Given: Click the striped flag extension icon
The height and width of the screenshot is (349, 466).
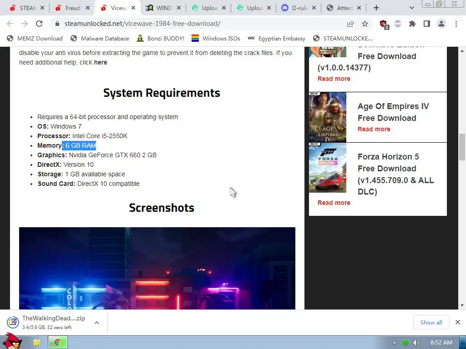Looking at the screenshot, I should point(398,24).
